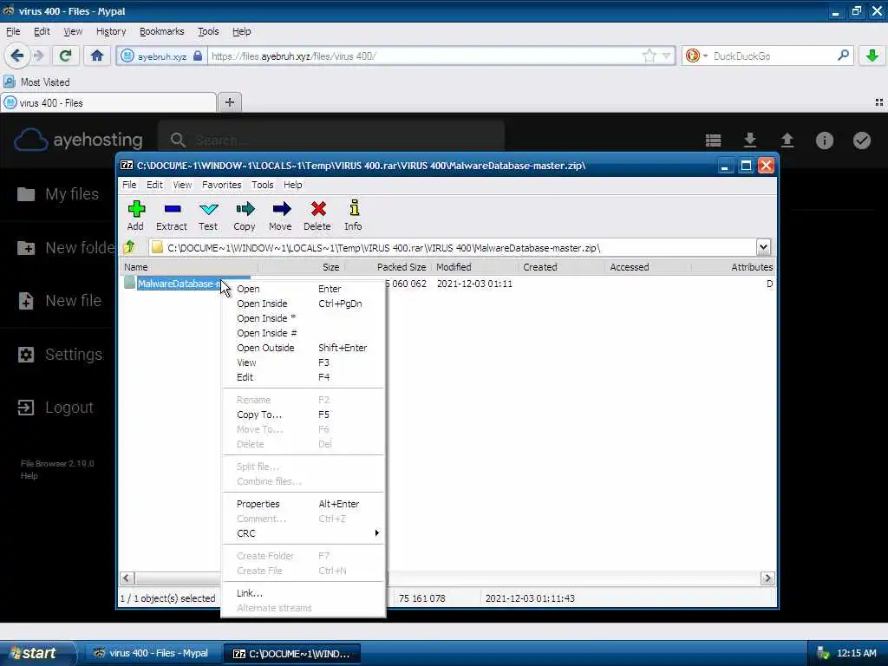
Task: Click the horizontal scrollbar right arrow
Action: [767, 578]
